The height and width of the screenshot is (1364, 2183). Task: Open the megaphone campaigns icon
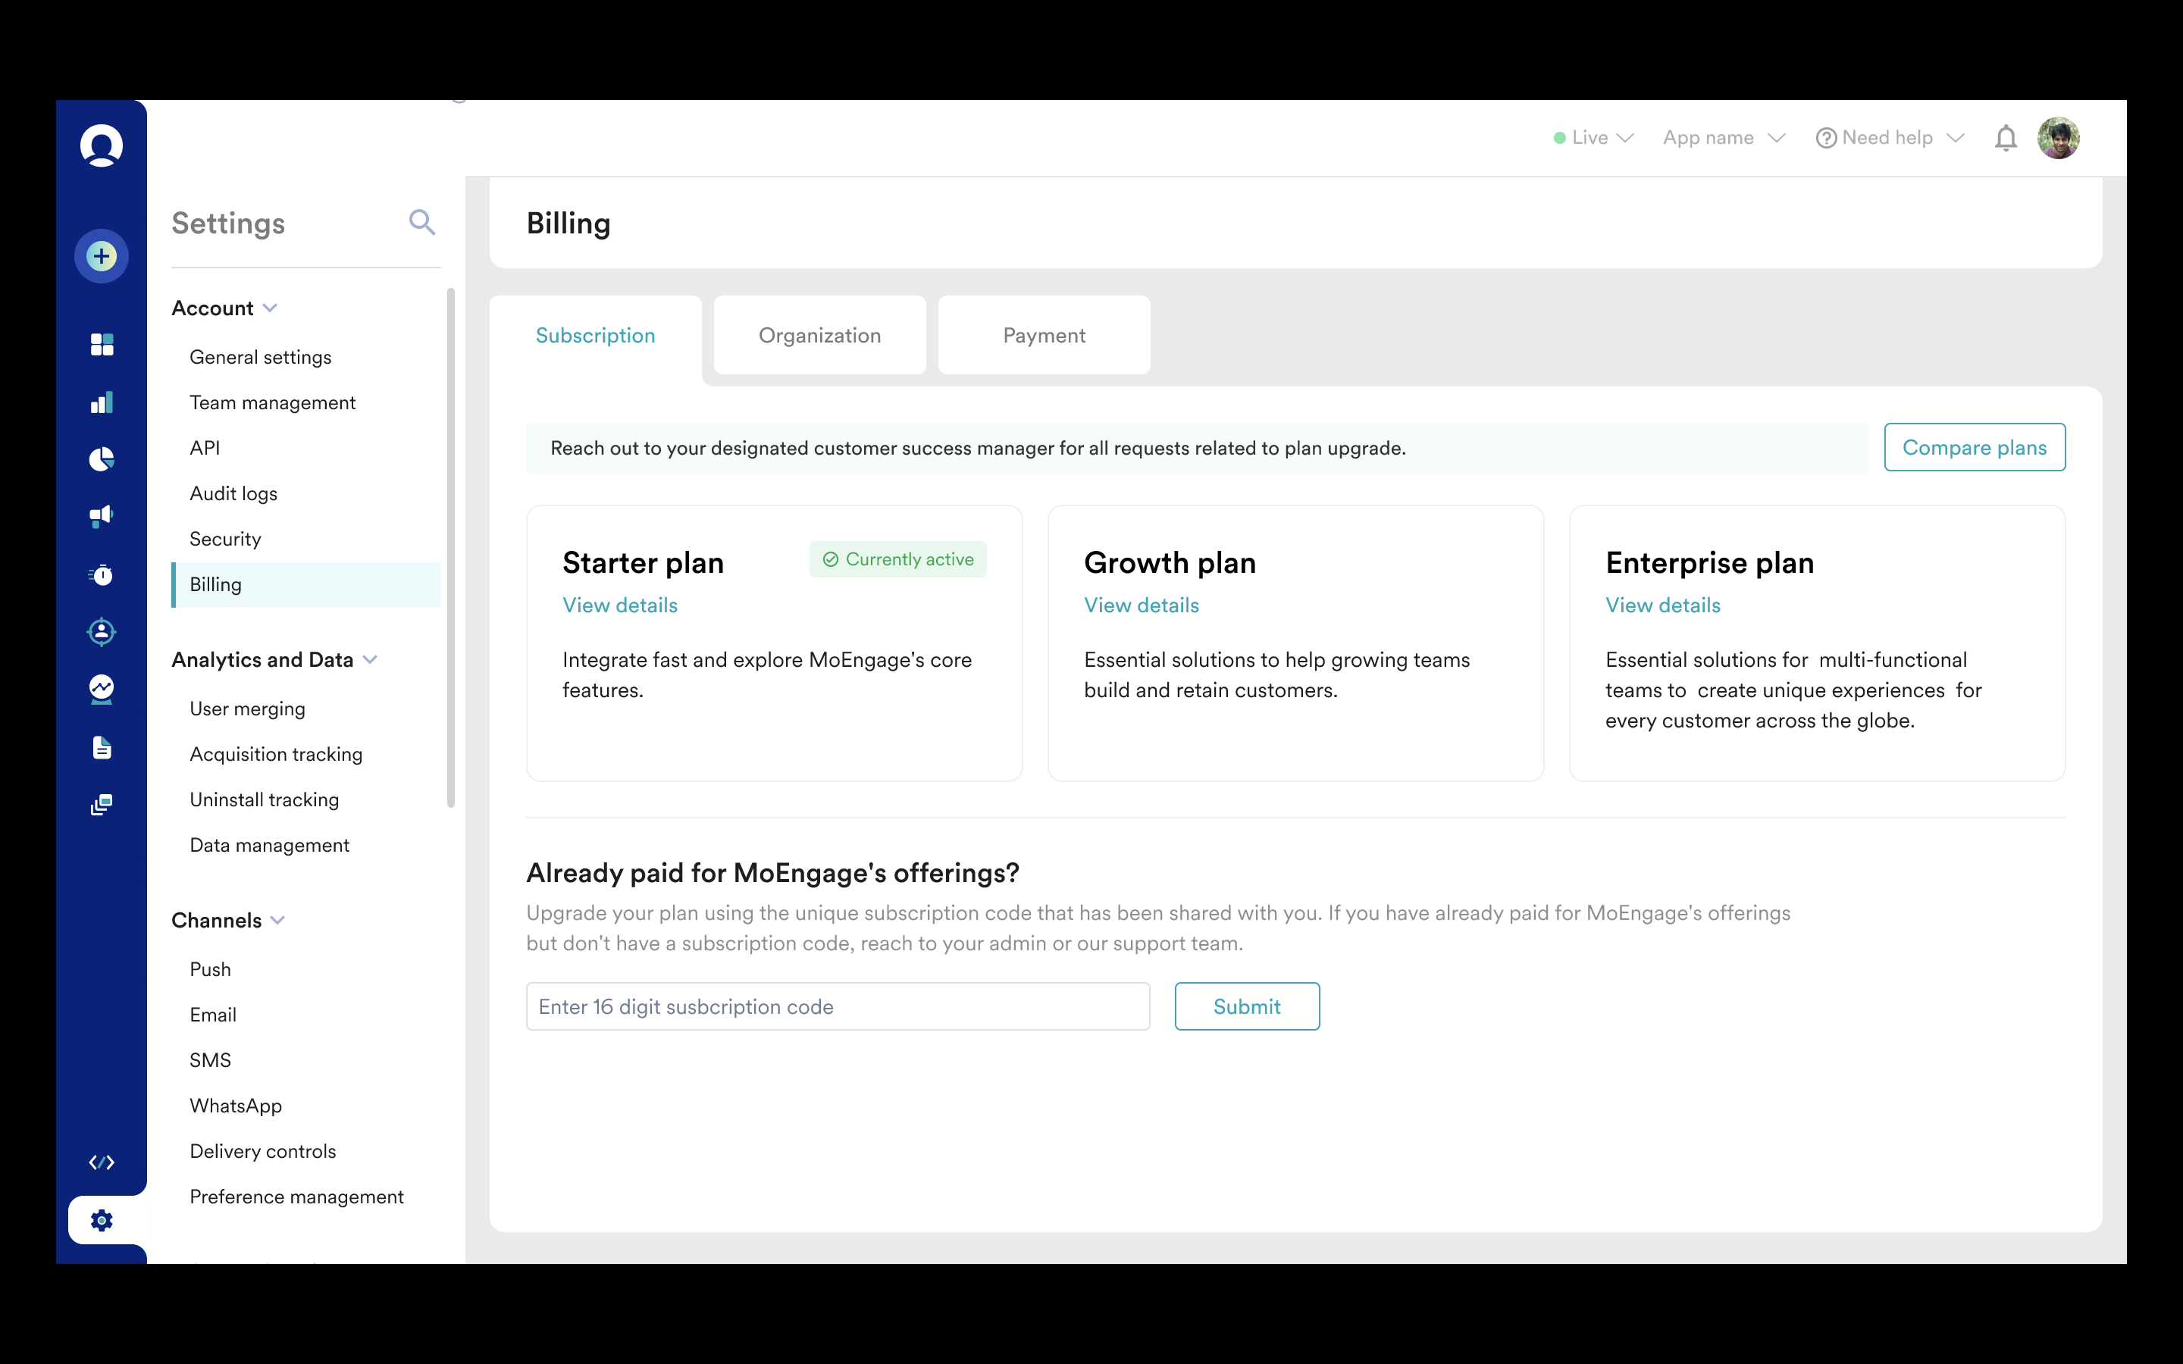[101, 516]
